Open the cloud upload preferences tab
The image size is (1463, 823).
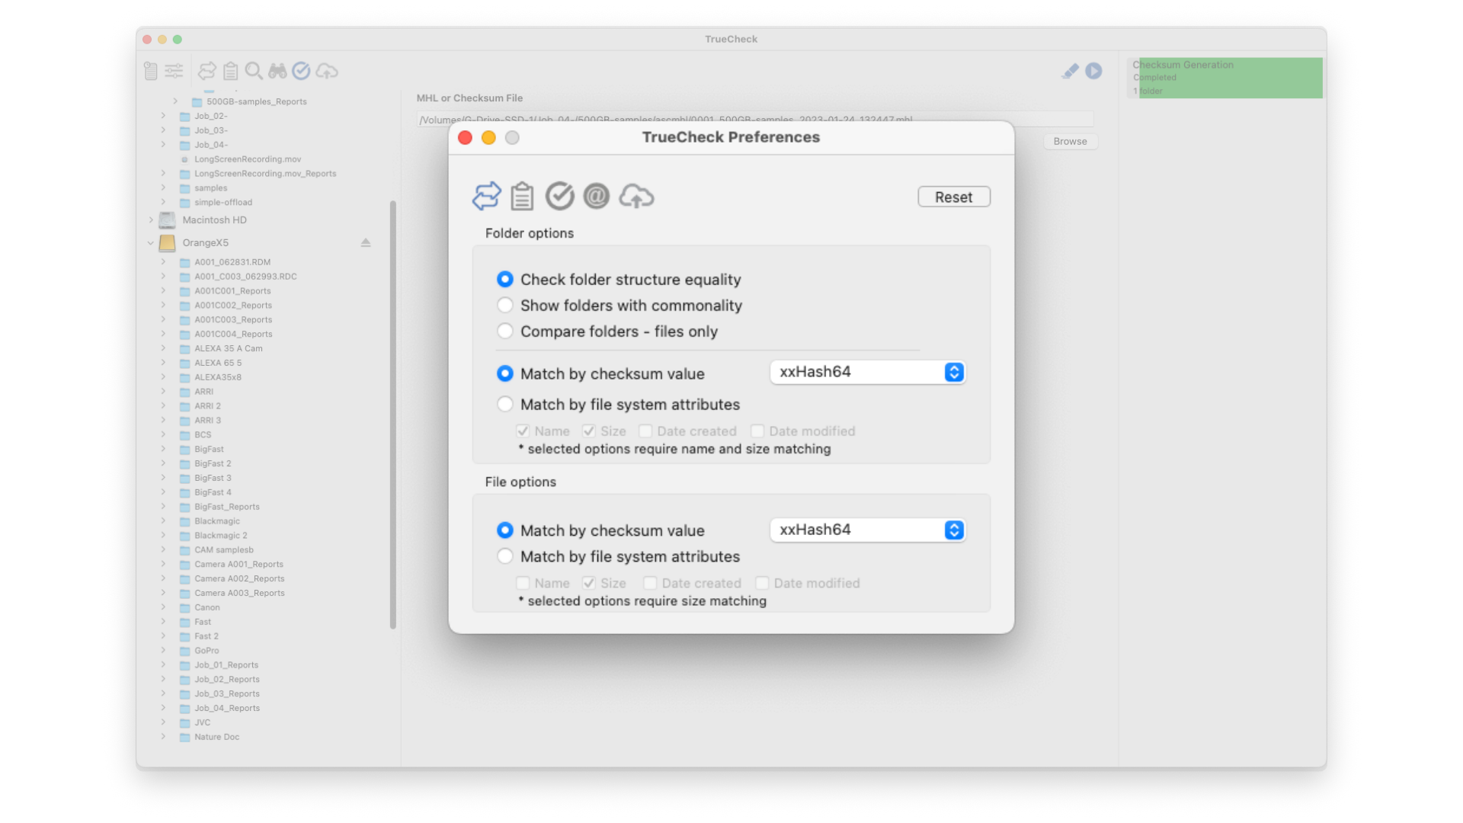(x=635, y=197)
